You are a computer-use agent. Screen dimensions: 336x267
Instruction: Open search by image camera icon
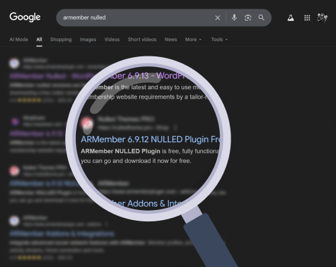(x=248, y=17)
